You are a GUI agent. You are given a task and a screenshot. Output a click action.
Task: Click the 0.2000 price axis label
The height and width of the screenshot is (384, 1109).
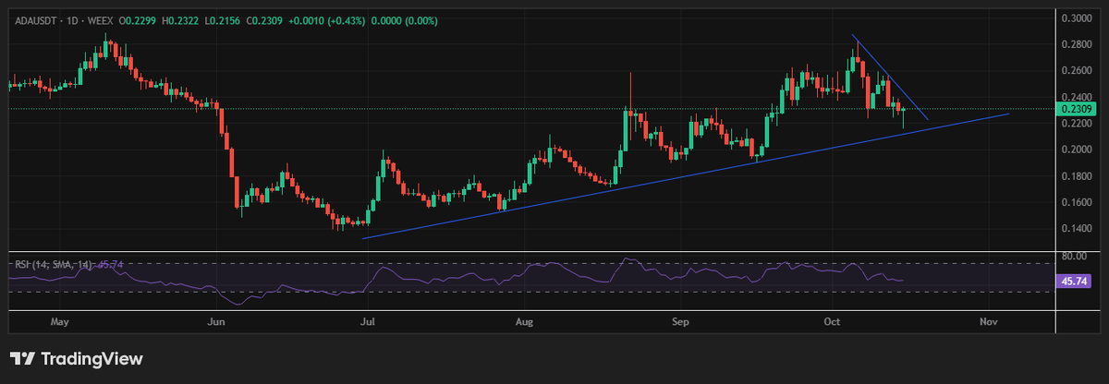pos(1077,149)
